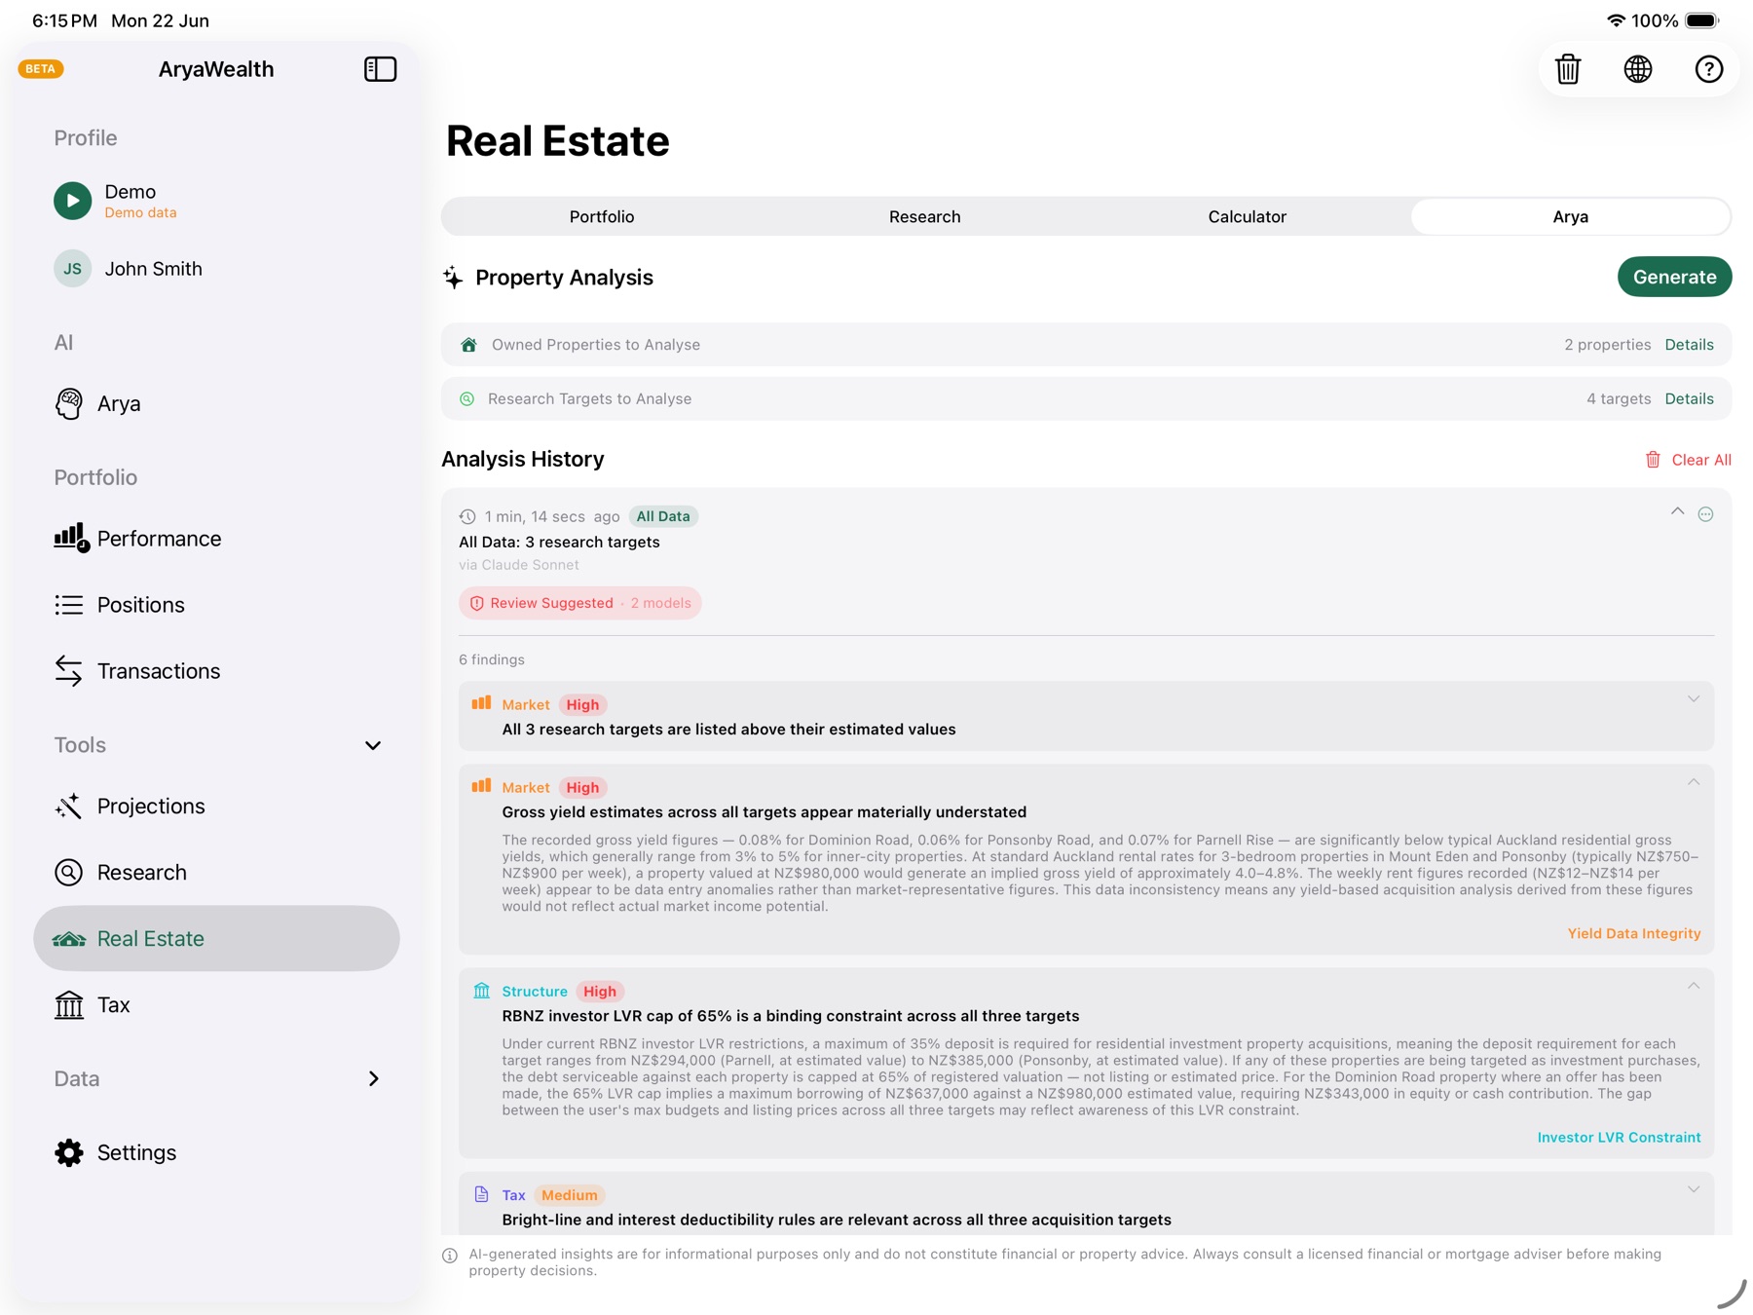Image resolution: width=1753 pixels, height=1315 pixels.
Task: Open the Projections sparkle icon
Action: tap(68, 807)
